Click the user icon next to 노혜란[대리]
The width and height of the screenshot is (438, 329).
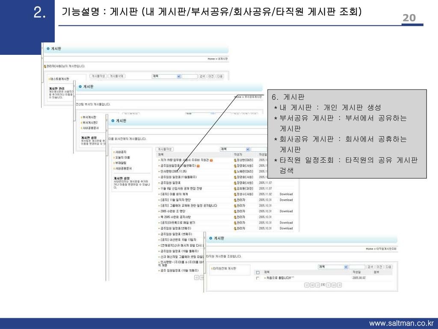pos(235,171)
